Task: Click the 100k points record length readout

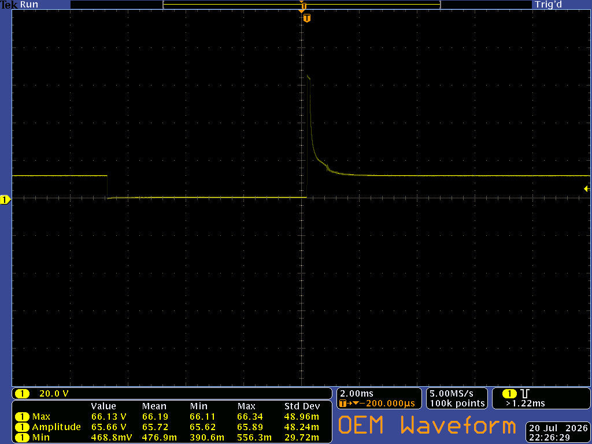Action: [457, 404]
